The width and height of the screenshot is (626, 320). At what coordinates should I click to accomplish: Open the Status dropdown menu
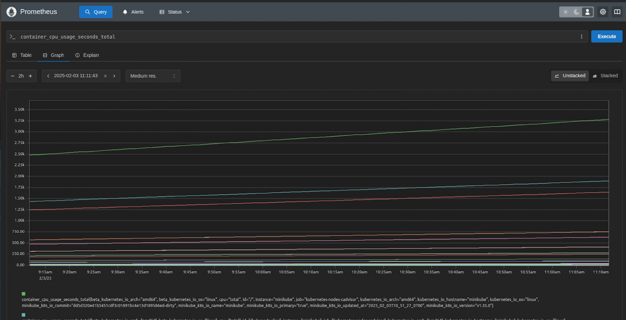(x=174, y=12)
